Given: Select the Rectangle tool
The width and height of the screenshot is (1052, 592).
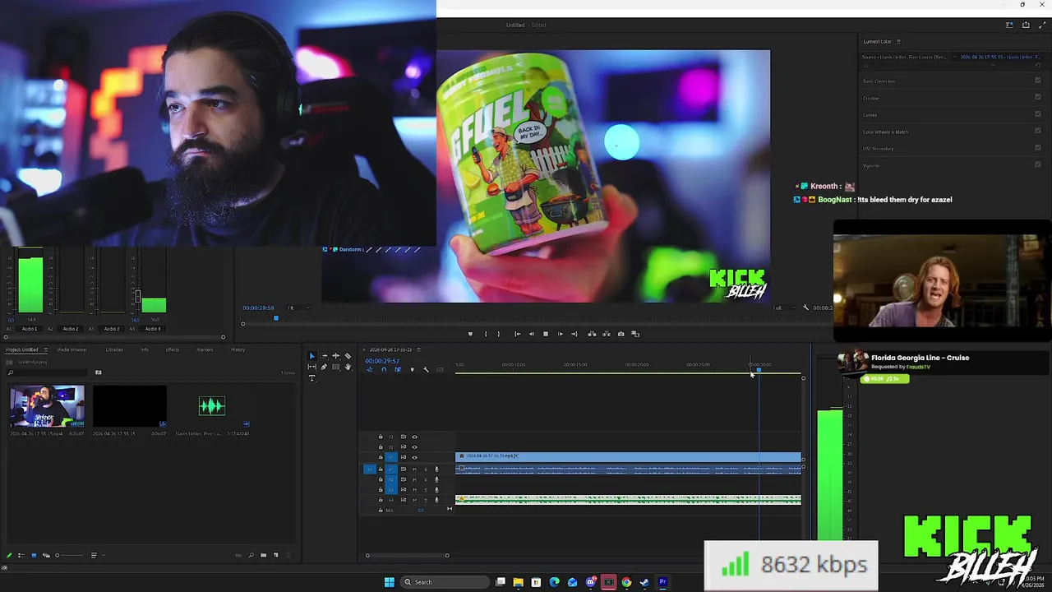Looking at the screenshot, I should coord(336,367).
